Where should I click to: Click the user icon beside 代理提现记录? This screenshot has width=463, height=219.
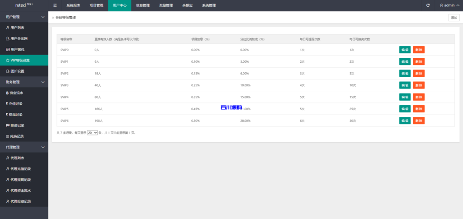click(8, 180)
